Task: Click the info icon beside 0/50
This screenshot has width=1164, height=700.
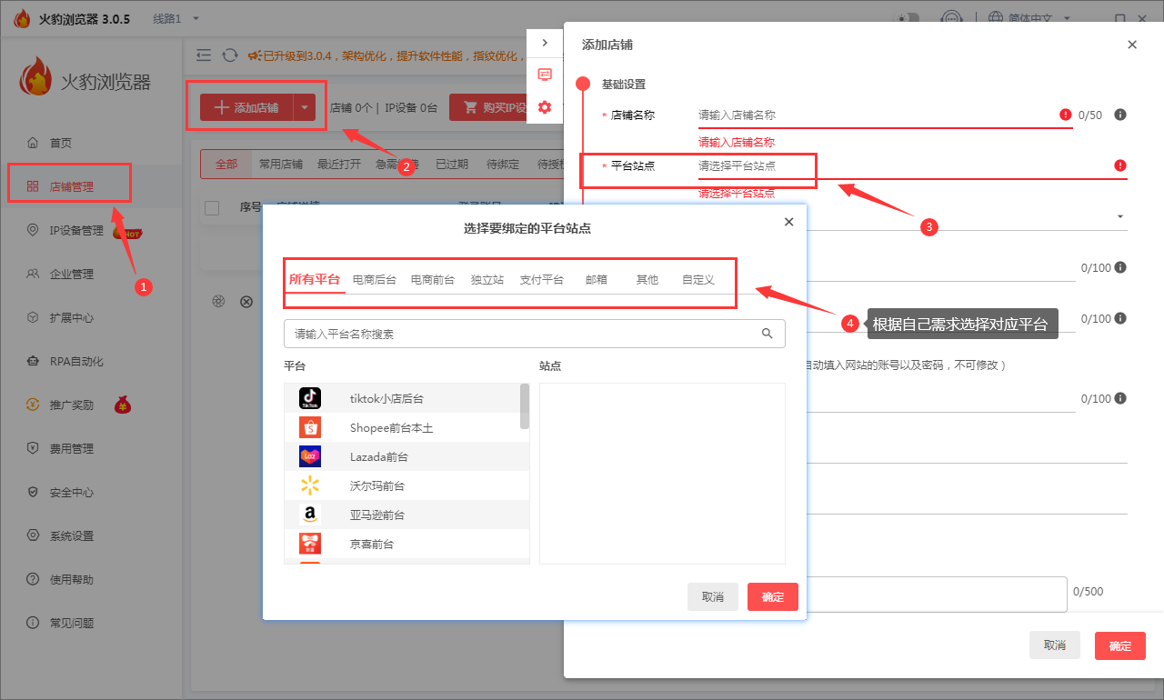Action: [x=1120, y=115]
